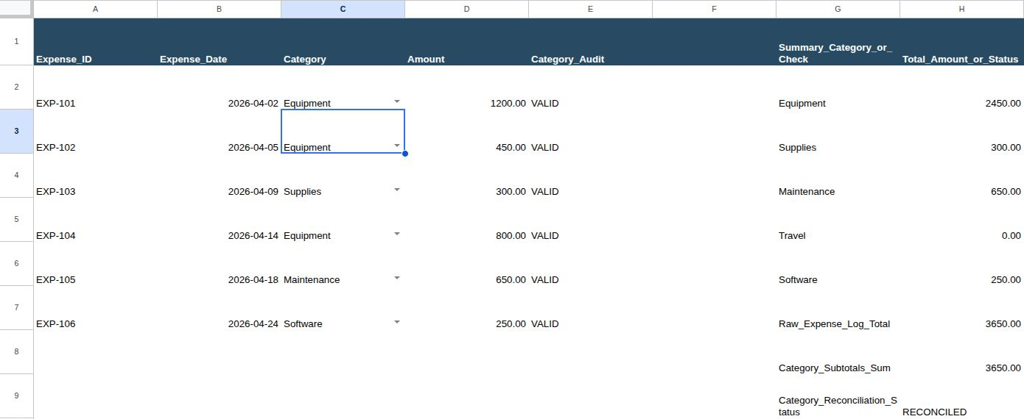Select cell containing EXP-104
This screenshot has width=1024, height=419.
[95, 220]
